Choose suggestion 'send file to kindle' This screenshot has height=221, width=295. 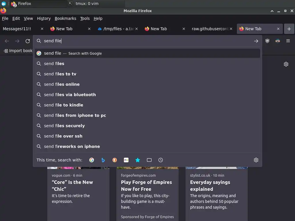(147, 105)
